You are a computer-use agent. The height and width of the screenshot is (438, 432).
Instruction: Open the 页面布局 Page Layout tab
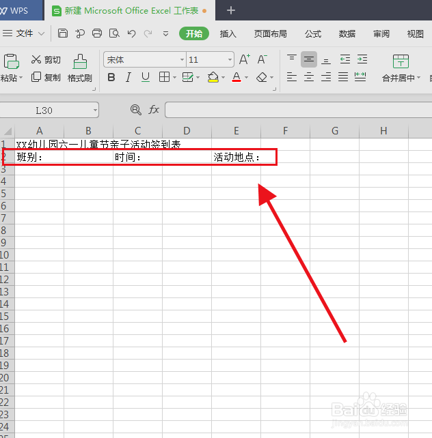click(270, 34)
